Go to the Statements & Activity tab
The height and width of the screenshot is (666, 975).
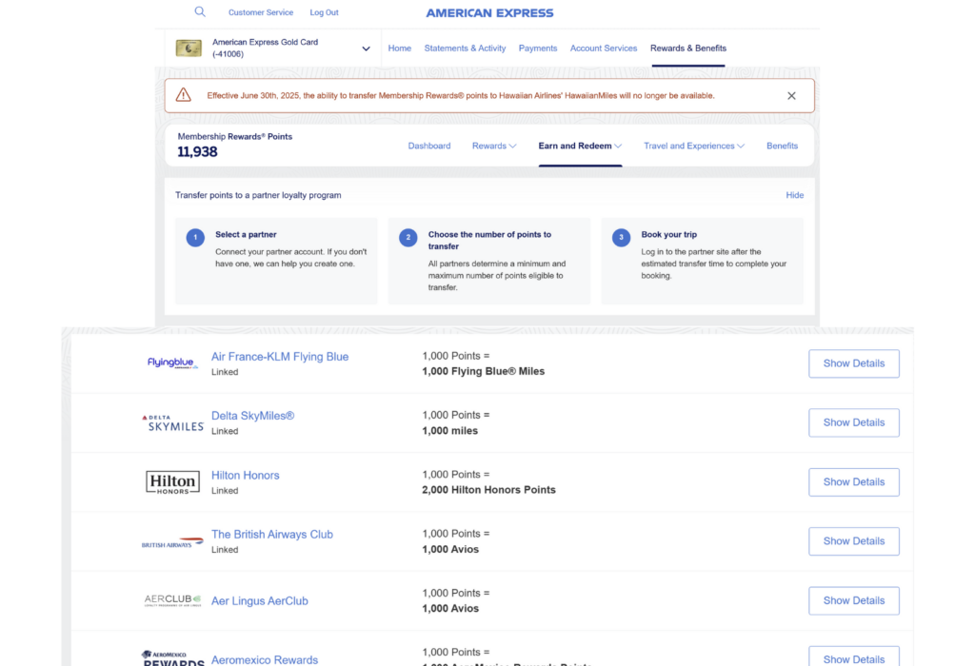pyautogui.click(x=465, y=49)
